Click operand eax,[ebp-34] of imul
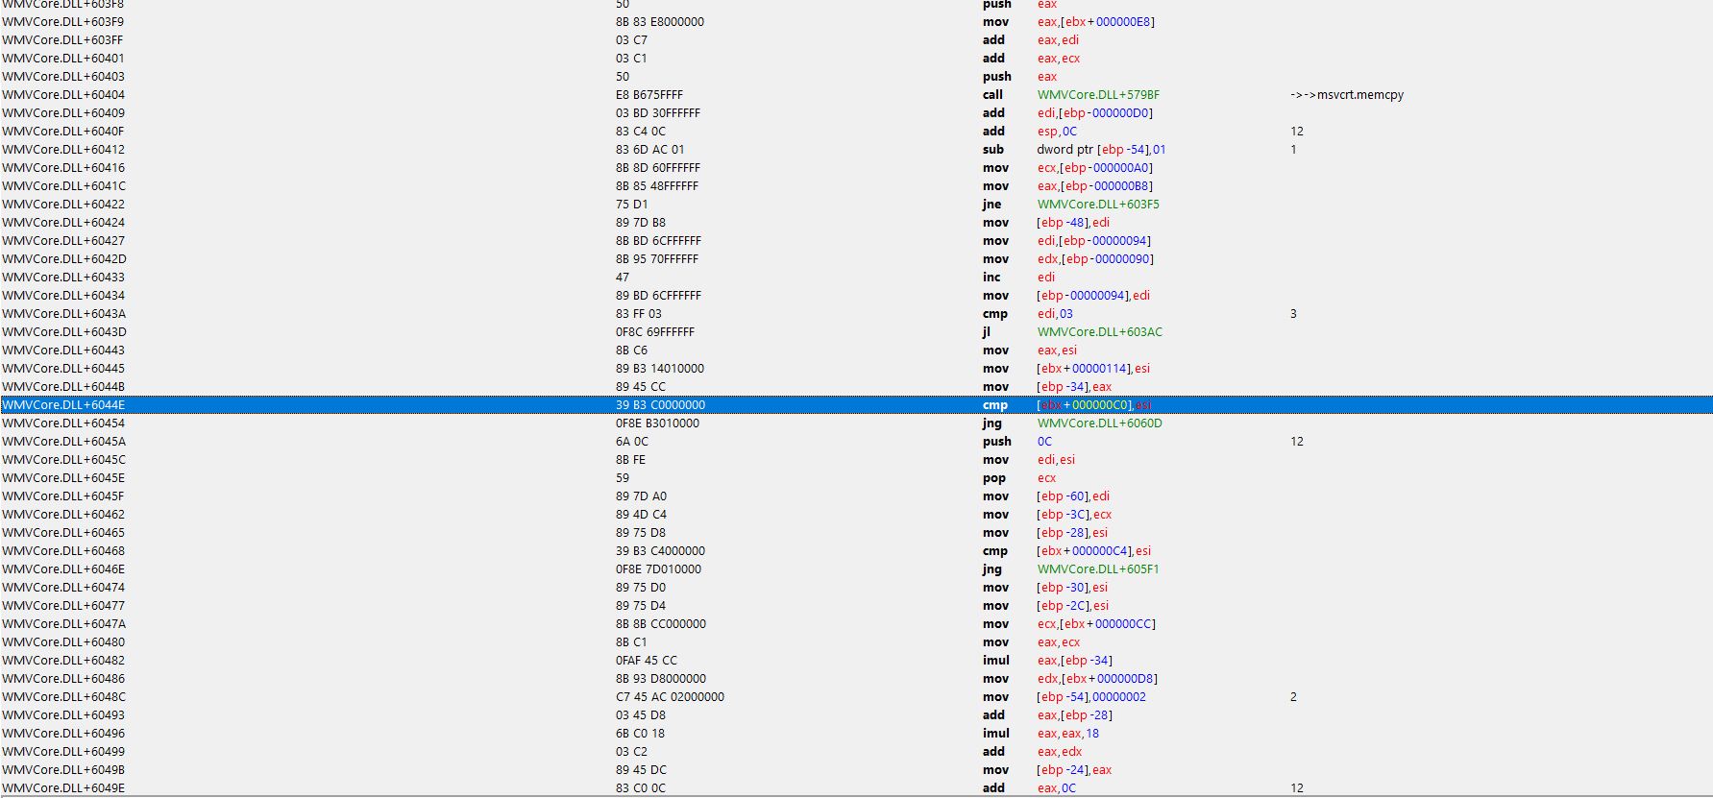 click(1075, 661)
